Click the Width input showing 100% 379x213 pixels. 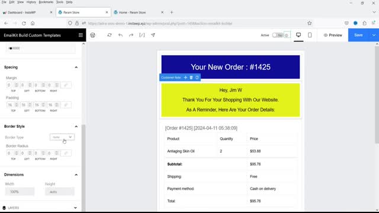pyautogui.click(x=20, y=192)
